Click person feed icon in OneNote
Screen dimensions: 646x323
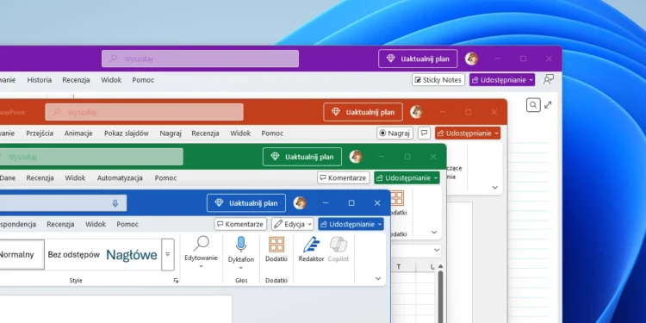click(549, 79)
